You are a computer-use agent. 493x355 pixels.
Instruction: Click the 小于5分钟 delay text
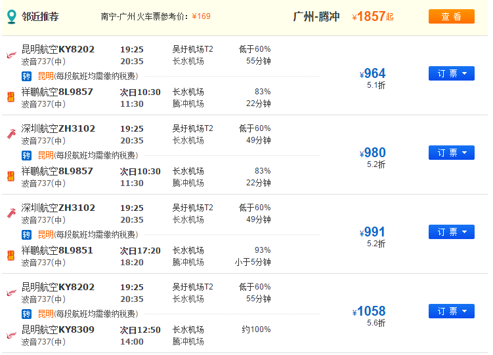coord(253,262)
